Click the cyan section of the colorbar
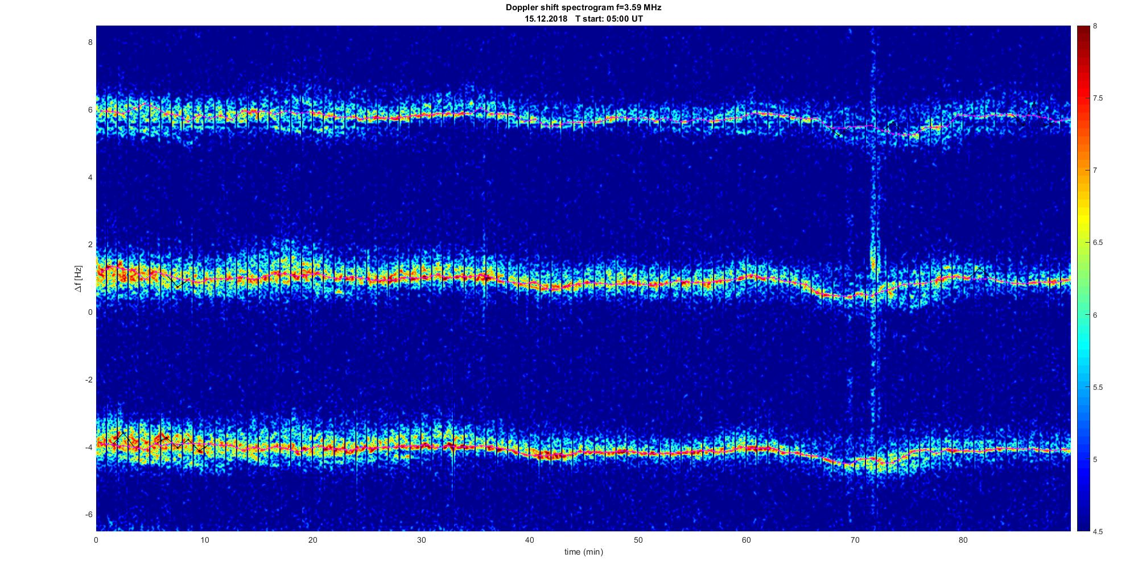 pyautogui.click(x=1083, y=347)
